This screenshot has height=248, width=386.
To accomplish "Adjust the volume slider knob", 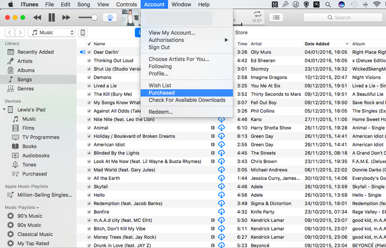I will pos(94,17).
